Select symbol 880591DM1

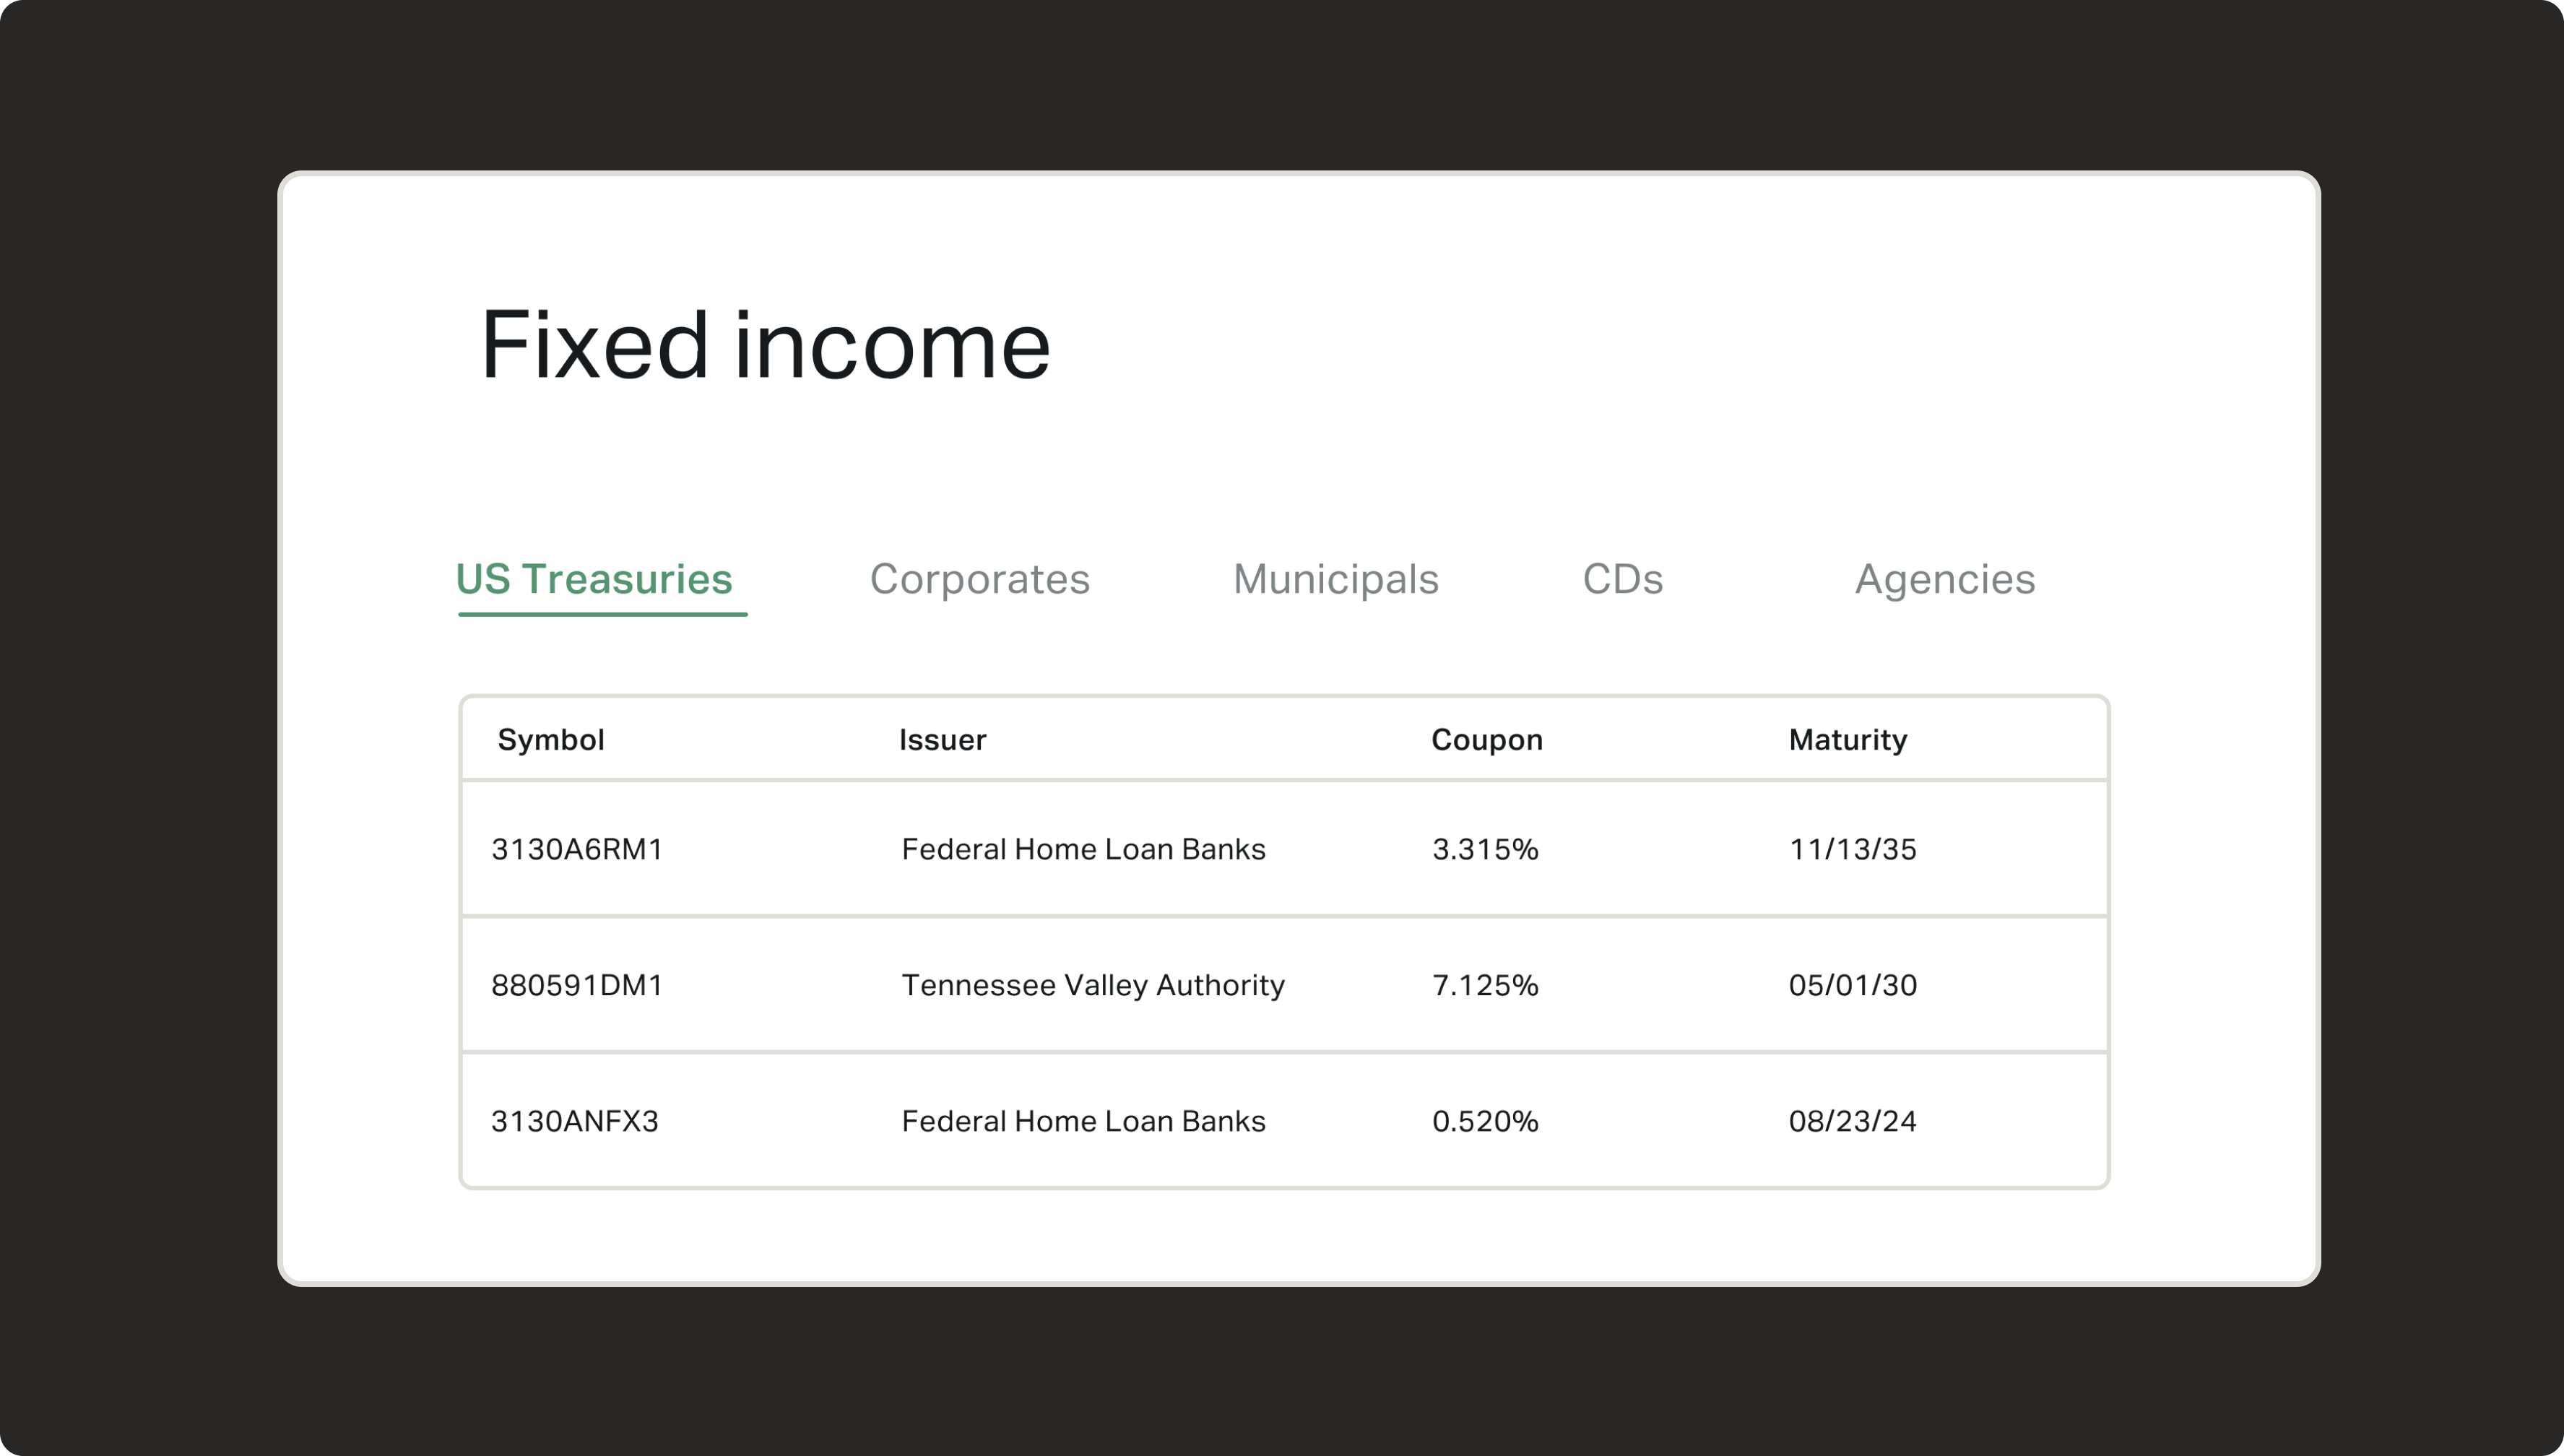[577, 985]
